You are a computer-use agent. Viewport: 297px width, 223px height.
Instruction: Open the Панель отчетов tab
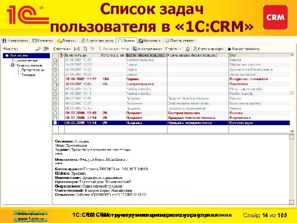click(x=180, y=41)
